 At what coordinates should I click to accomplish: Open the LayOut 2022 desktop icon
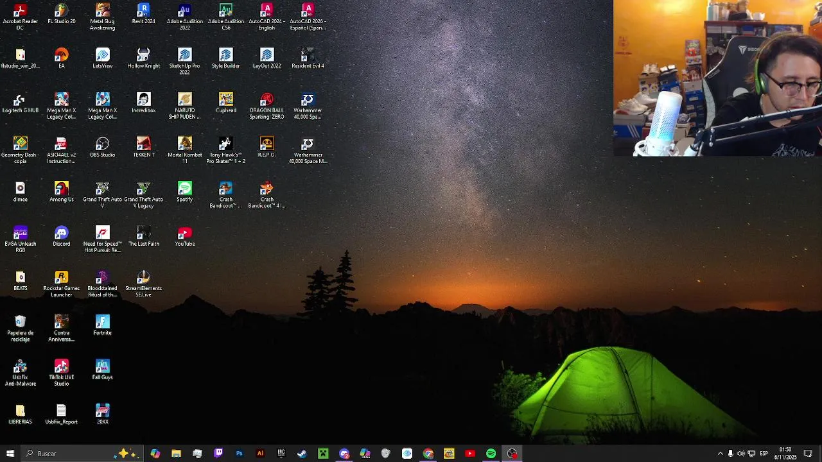(267, 58)
